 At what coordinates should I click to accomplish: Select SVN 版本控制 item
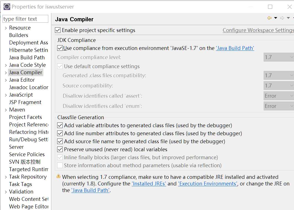[25, 162]
